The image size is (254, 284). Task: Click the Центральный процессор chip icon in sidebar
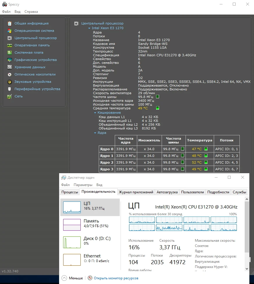point(10,38)
